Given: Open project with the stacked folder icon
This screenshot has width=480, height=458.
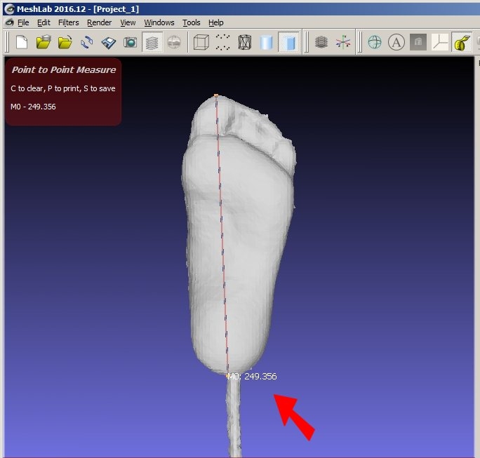Looking at the screenshot, I should (44, 42).
